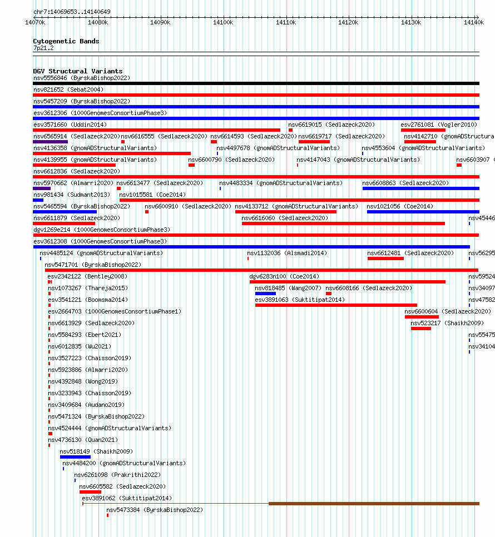
Task: Open dgv1269e214 (1000GenomesConsortiumPhase3) label
Action: 102,230
